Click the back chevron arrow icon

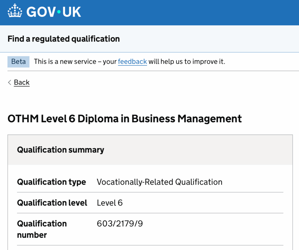(x=10, y=82)
